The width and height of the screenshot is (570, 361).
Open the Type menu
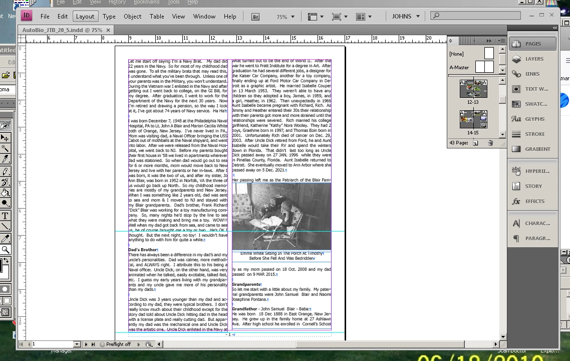click(x=109, y=17)
